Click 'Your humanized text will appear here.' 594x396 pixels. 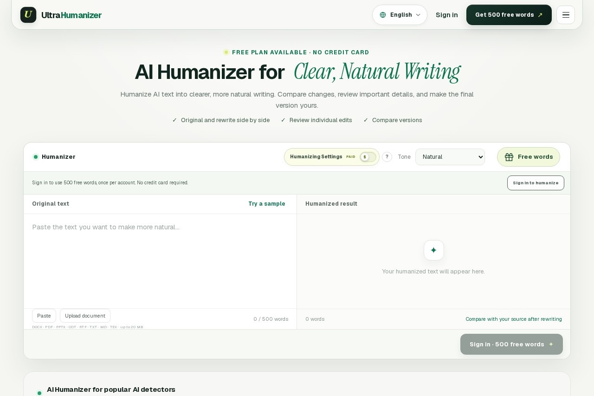click(x=433, y=272)
